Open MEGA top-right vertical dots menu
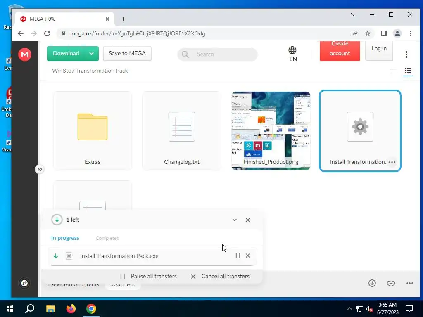This screenshot has width=423, height=317. click(x=406, y=54)
